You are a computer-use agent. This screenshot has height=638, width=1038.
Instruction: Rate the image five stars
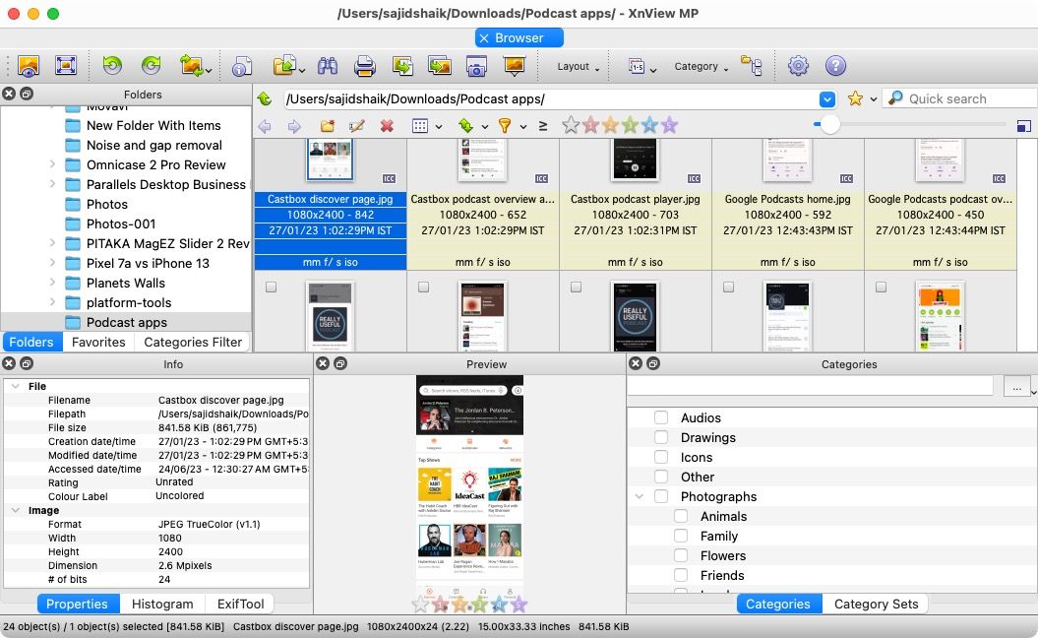pyautogui.click(x=671, y=125)
